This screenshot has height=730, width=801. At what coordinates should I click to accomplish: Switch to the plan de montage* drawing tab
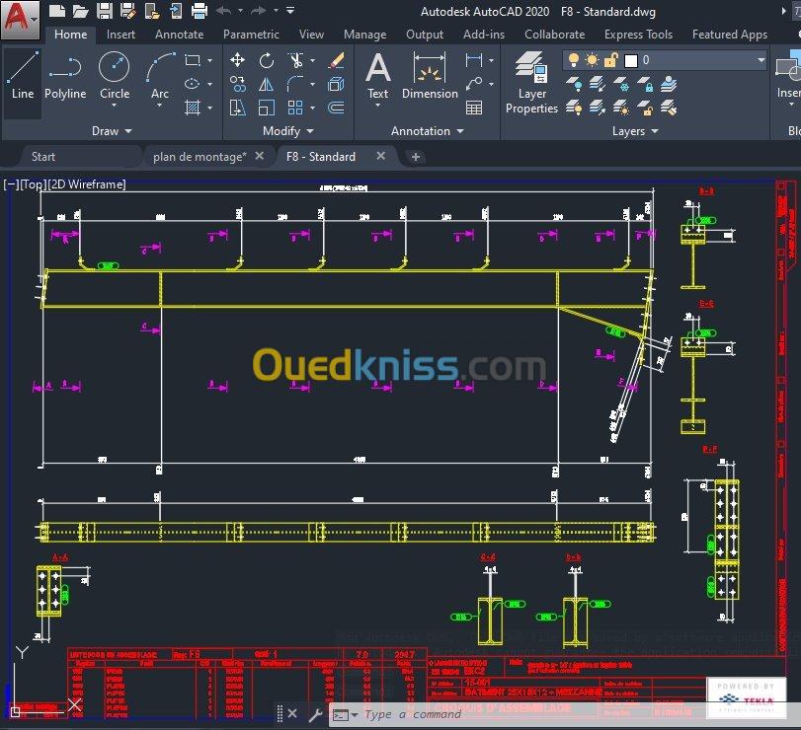200,157
